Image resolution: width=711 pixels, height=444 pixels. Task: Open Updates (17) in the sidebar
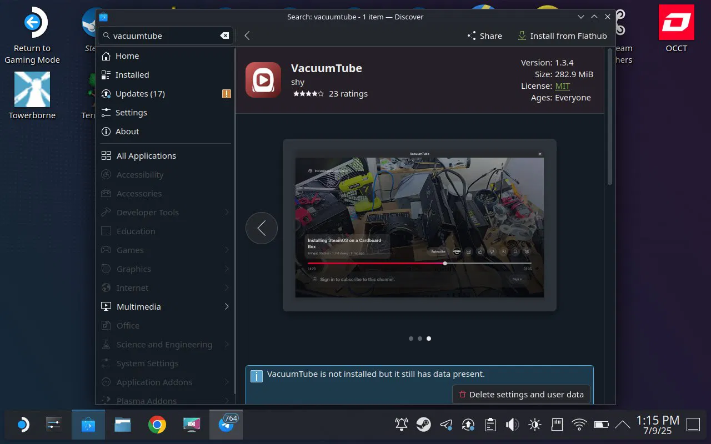pyautogui.click(x=166, y=94)
